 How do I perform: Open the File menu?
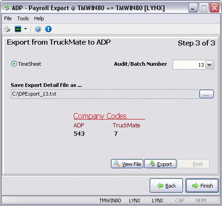pyautogui.click(x=8, y=18)
